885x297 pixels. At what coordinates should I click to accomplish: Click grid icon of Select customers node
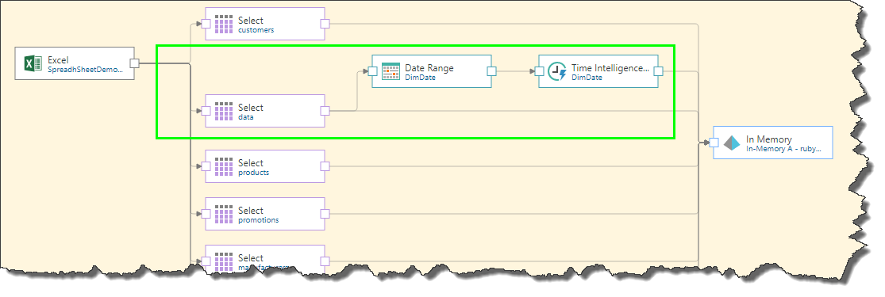click(x=224, y=24)
